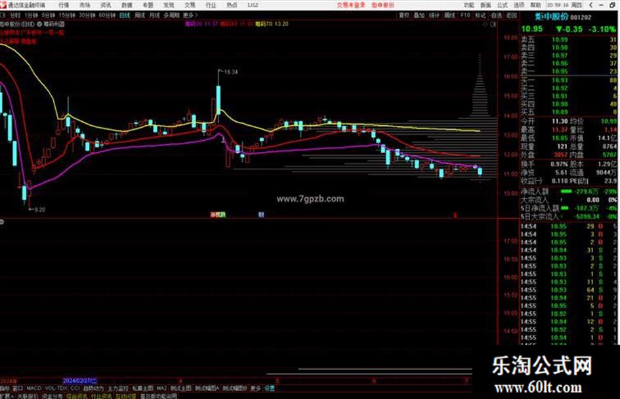Open the 更多 indicators list
Image resolution: width=620 pixels, height=399 pixels.
click(255, 389)
